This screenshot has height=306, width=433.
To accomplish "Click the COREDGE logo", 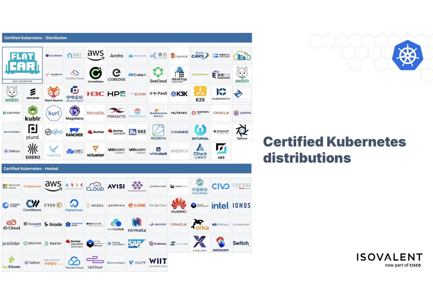I will point(116,75).
